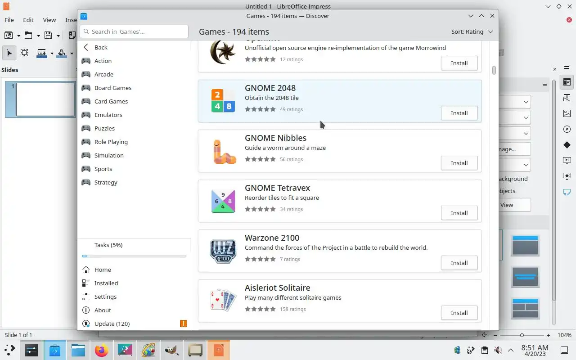Screen dimensions: 576x360
Task: Open Impress sidebar Slide Transition deck
Action: click(x=567, y=160)
